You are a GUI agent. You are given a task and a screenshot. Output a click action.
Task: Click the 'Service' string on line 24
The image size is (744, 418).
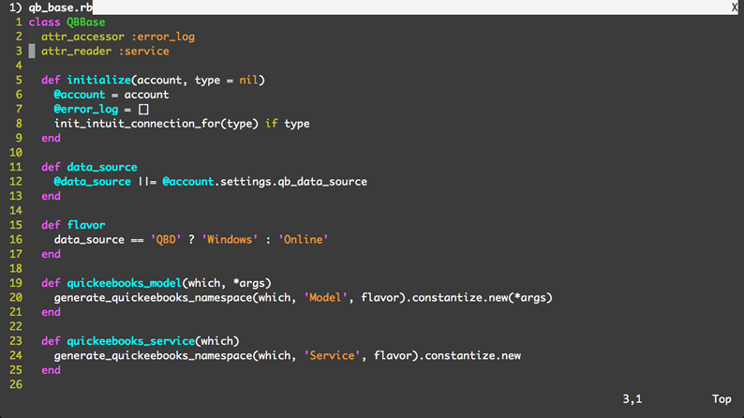click(332, 356)
